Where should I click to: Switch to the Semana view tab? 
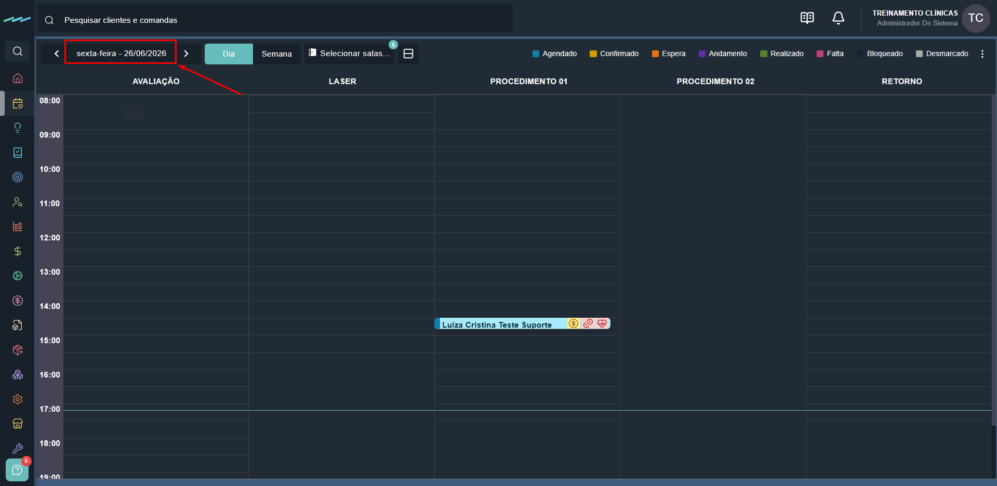coord(276,54)
